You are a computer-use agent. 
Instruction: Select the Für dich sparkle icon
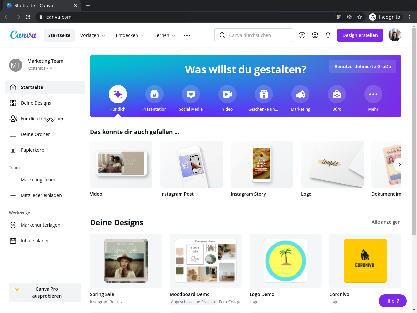(x=118, y=94)
